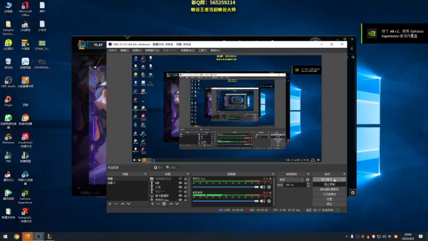Image resolution: width=428 pixels, height=241 pixels.
Task: Mute the mic/Aux audio channel
Action: [263, 187]
